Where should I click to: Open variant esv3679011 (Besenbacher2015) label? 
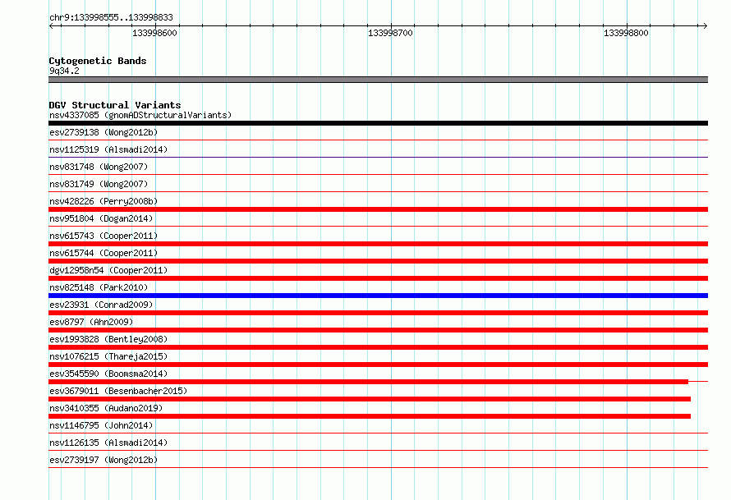118,391
